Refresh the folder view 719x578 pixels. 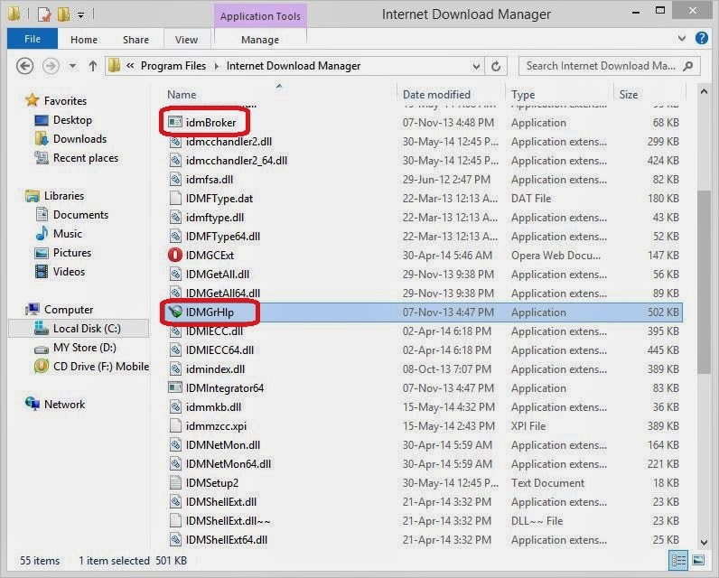pos(496,67)
